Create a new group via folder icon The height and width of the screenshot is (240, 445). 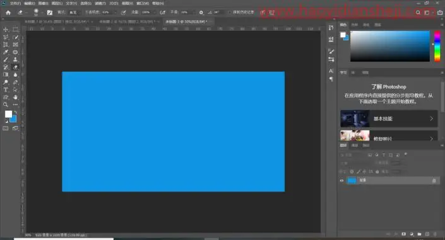click(x=420, y=234)
